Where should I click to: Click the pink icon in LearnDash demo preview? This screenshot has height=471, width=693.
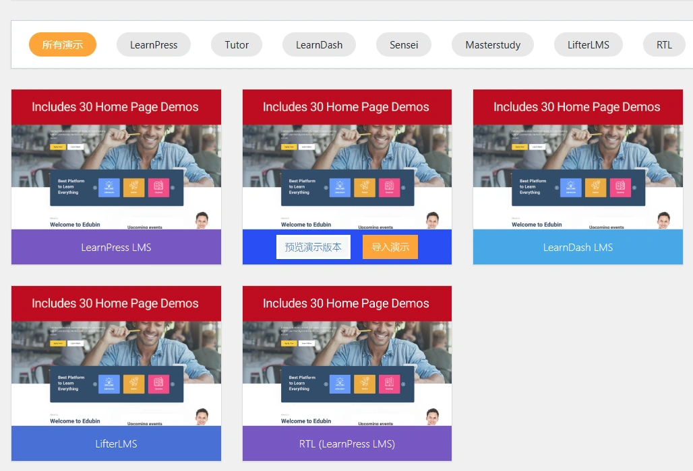pyautogui.click(x=622, y=187)
